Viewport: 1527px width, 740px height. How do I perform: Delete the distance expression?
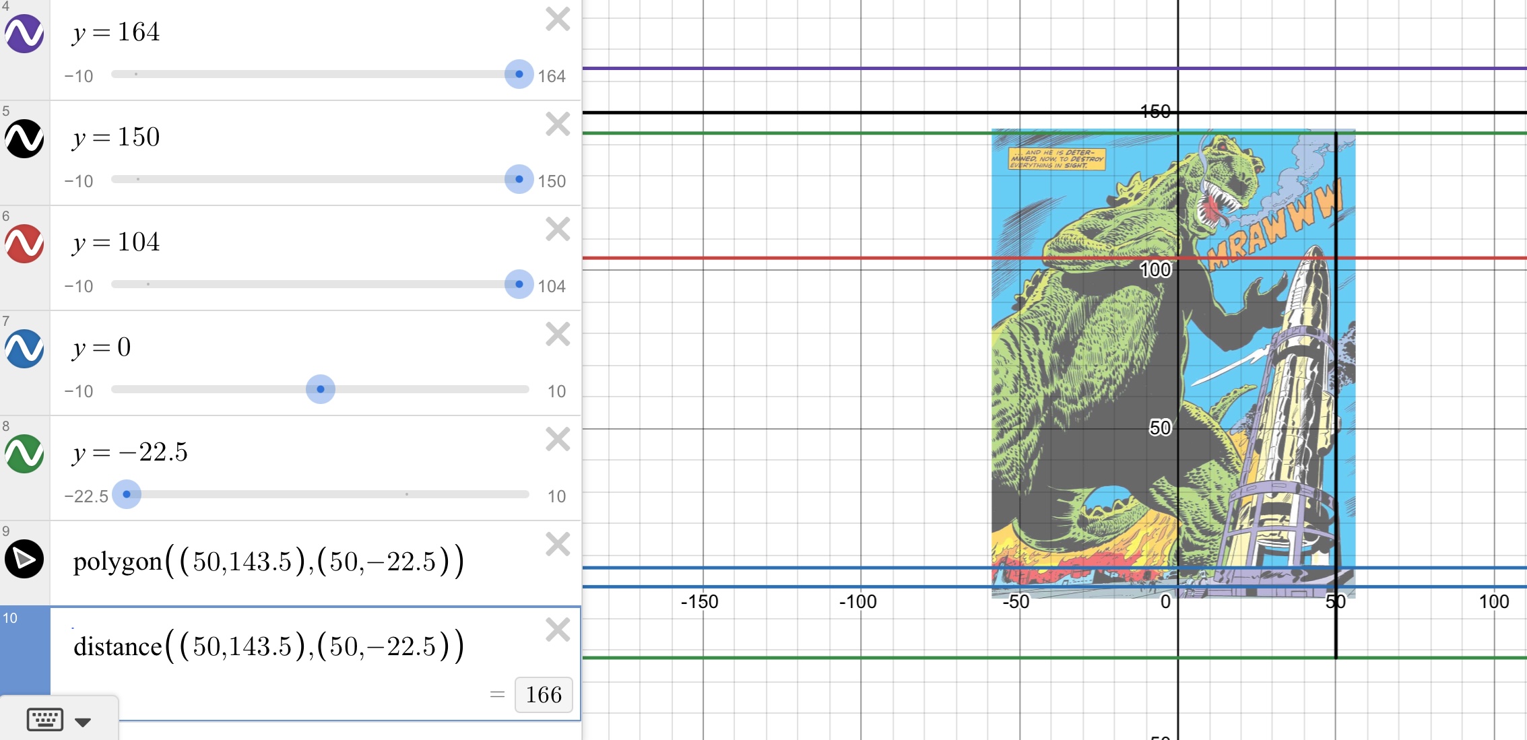tap(558, 630)
